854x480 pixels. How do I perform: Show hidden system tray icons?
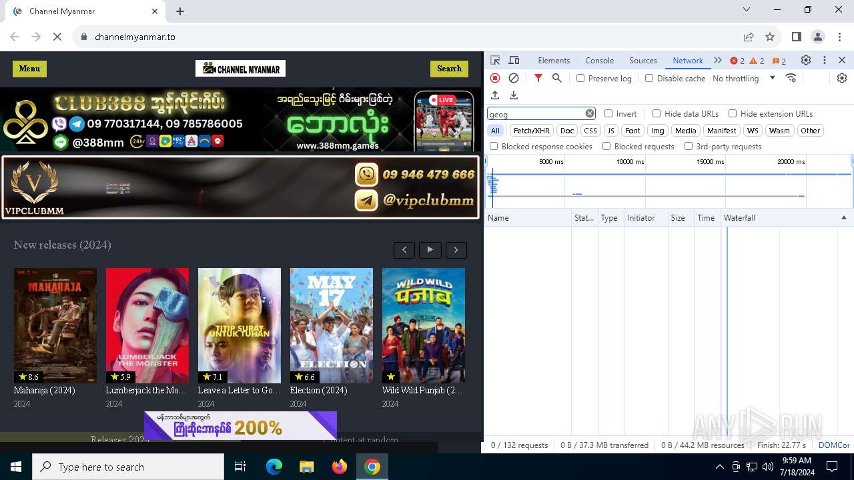pyautogui.click(x=719, y=467)
